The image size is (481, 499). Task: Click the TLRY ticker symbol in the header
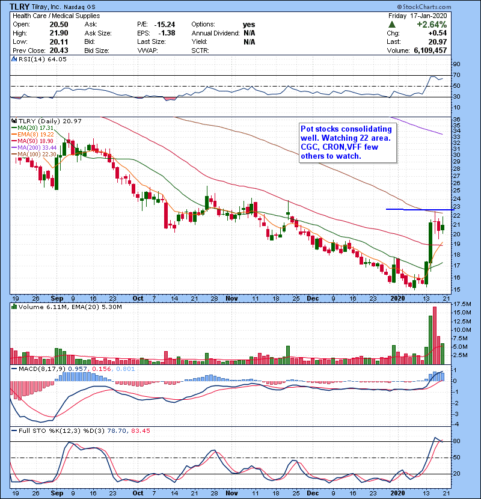tap(19, 7)
